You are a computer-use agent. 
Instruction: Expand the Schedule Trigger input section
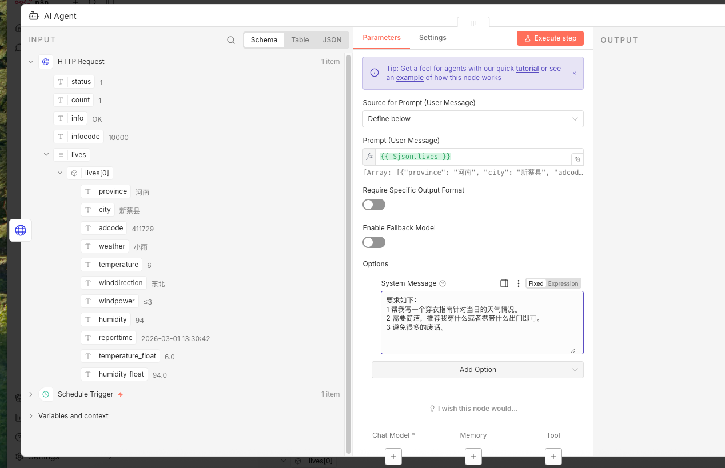click(x=31, y=394)
